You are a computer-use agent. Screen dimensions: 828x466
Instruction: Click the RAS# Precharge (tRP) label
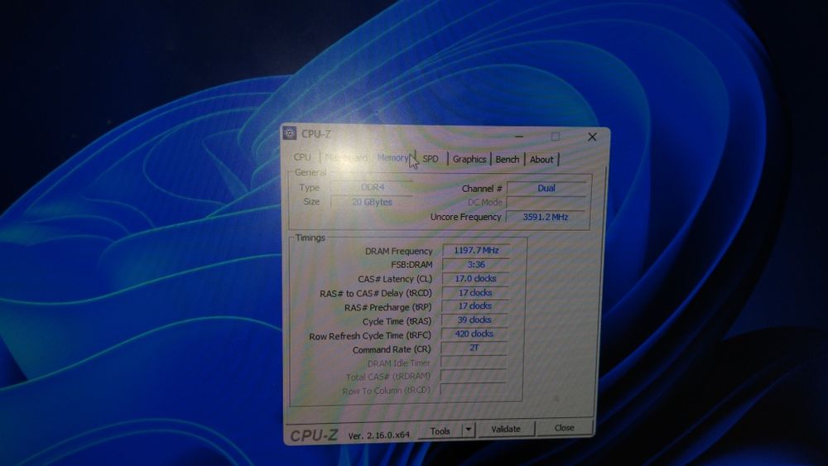[x=388, y=307]
